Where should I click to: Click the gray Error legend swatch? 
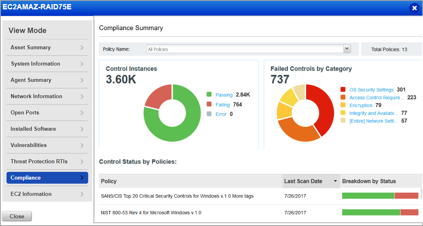(209, 114)
